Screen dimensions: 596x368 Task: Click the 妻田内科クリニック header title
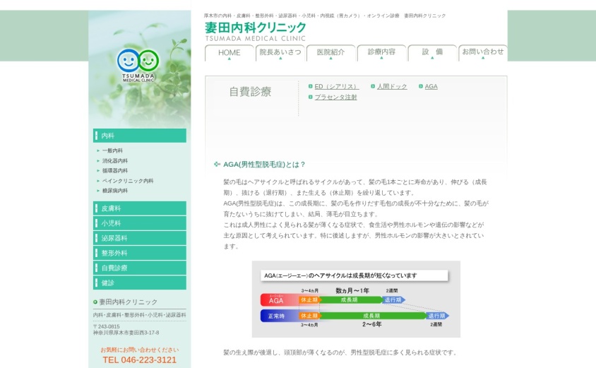[x=256, y=28]
